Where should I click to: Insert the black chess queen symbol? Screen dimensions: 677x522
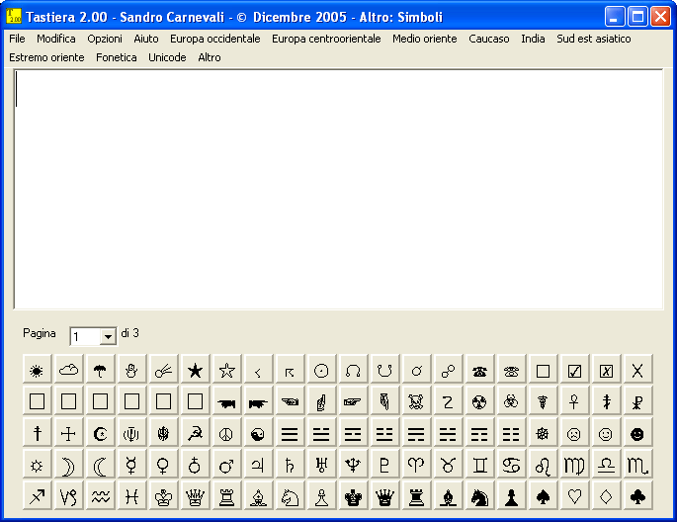(x=384, y=495)
